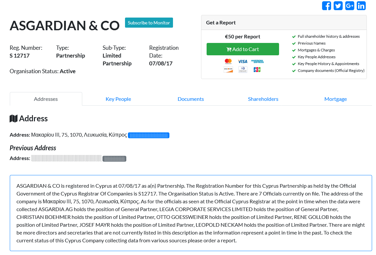
Task: Open the Key People tab
Action: click(x=118, y=99)
